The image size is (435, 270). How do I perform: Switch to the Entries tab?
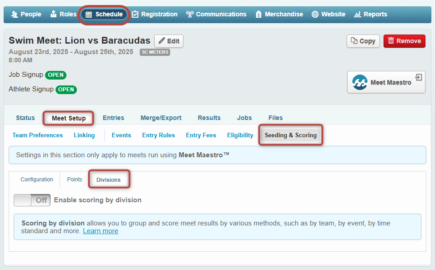[x=113, y=118]
